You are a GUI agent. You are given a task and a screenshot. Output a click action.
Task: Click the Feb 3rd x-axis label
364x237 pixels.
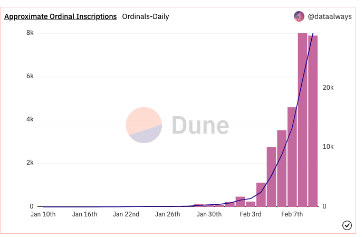250,214
